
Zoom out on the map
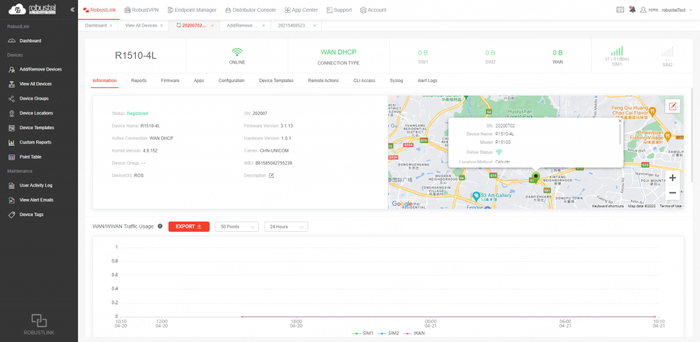click(673, 193)
